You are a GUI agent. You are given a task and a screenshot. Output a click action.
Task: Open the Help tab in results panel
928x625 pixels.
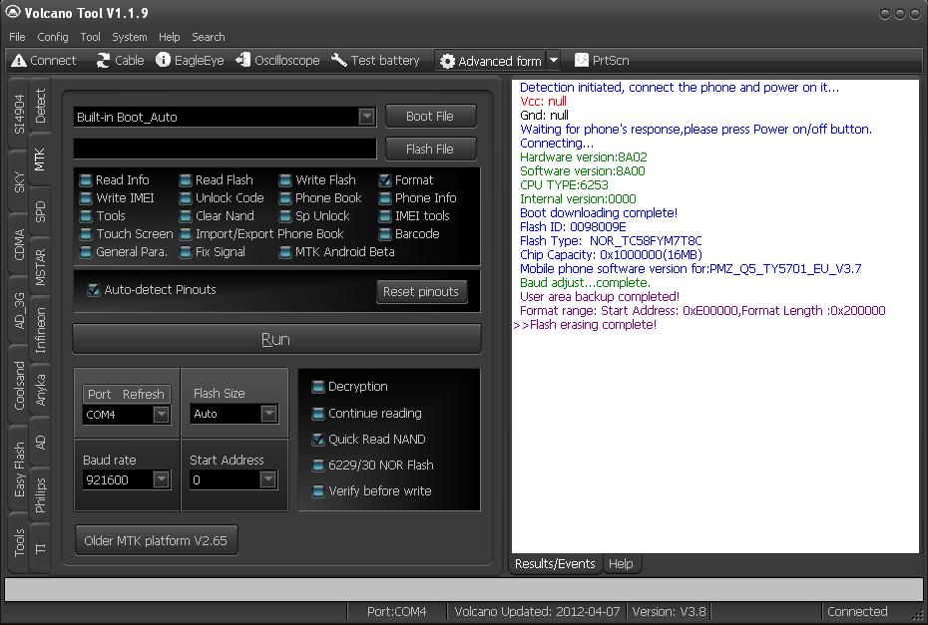621,563
